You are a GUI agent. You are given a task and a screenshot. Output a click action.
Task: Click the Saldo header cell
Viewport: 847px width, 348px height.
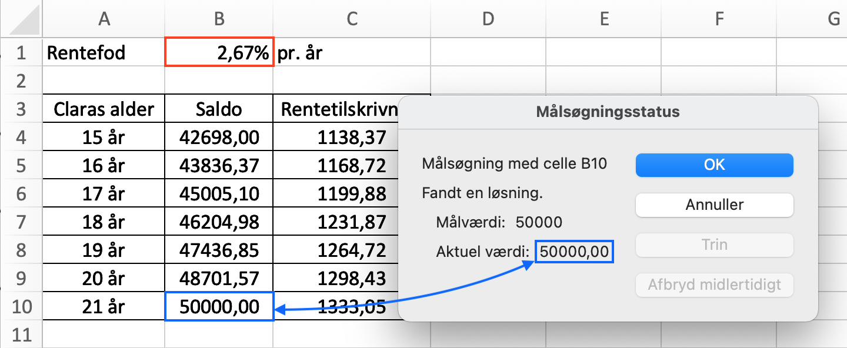pos(219,109)
